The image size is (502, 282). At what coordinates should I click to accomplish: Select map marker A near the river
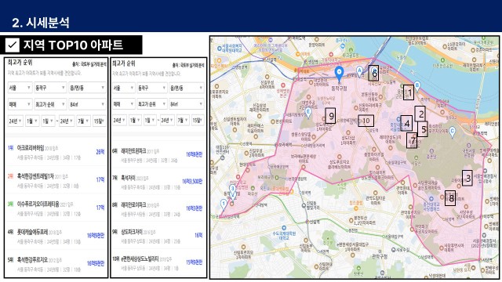coord(359,71)
